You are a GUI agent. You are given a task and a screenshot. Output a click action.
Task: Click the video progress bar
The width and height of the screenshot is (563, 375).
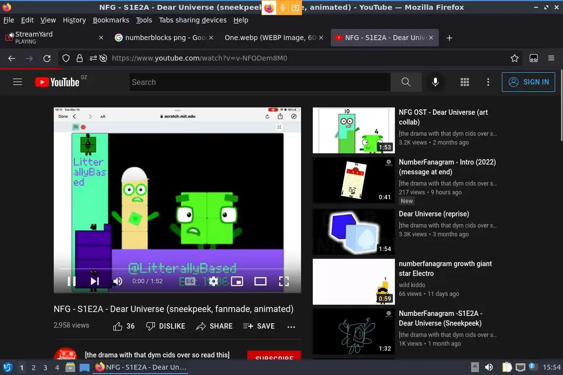[x=177, y=269]
